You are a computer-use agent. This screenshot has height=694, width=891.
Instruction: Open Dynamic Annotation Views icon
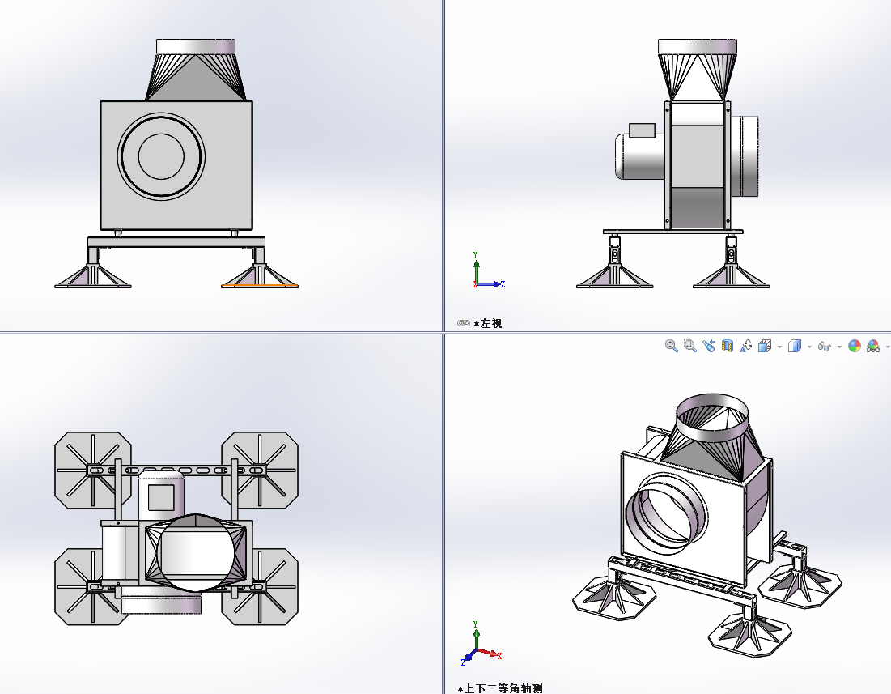pos(746,346)
